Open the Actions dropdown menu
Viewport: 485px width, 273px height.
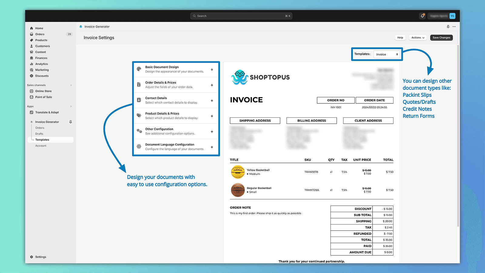tap(418, 38)
